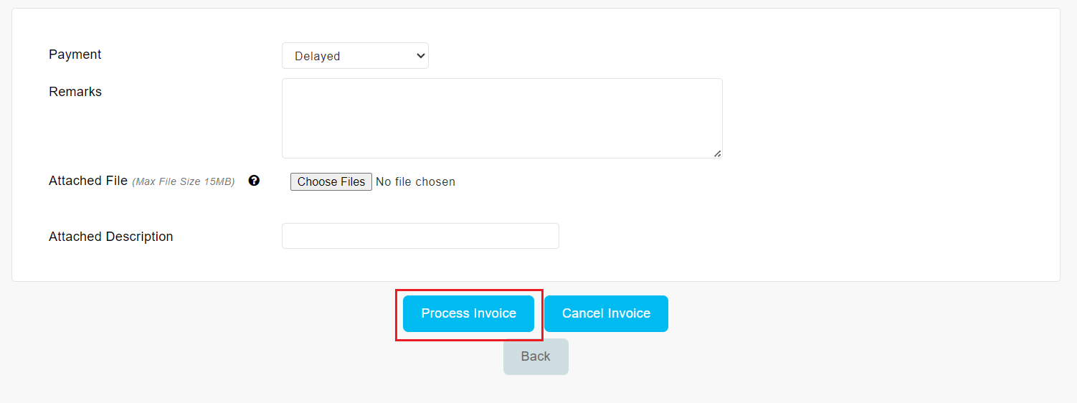Expand the Payment select chevron arrow
Image resolution: width=1077 pixels, height=403 pixels.
pos(420,56)
